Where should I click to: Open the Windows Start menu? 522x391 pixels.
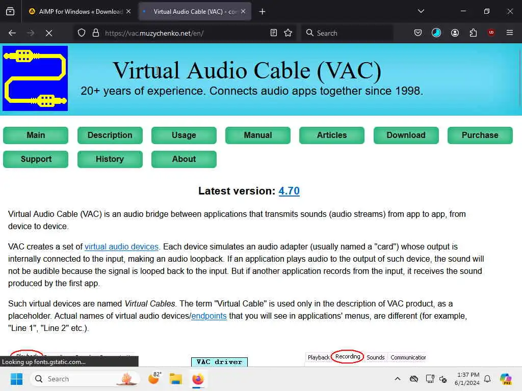tap(16, 379)
